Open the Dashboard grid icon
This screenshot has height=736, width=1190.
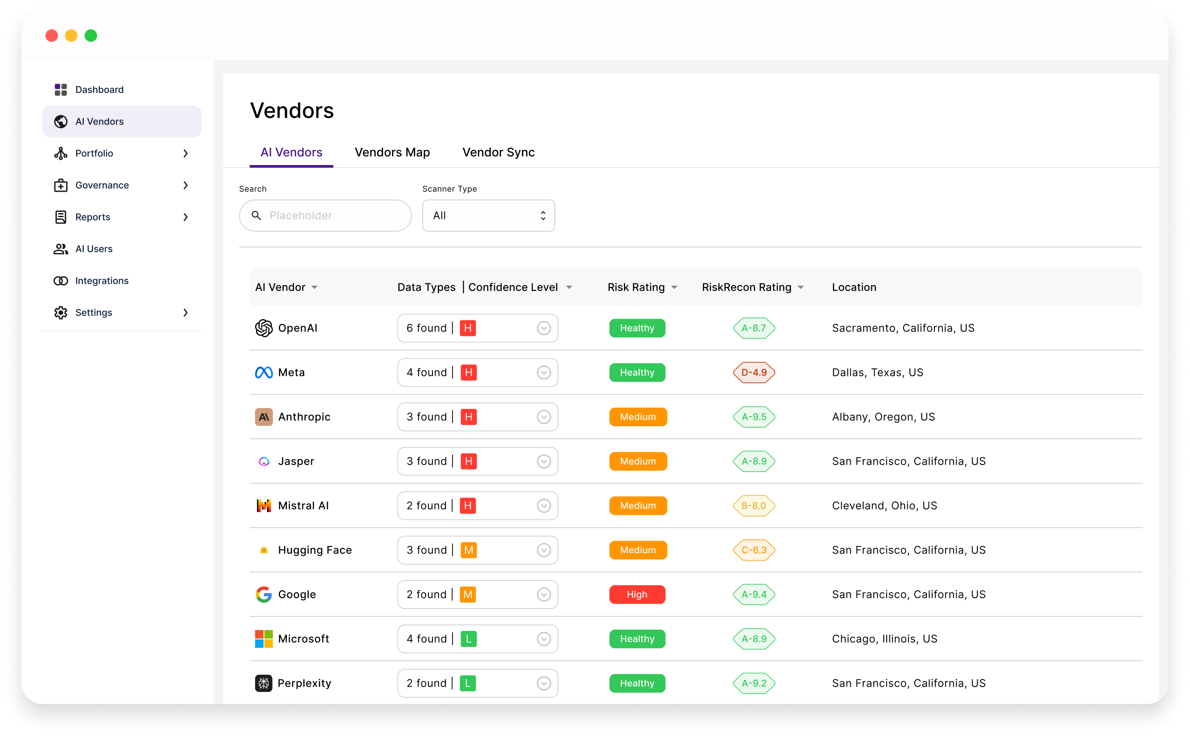(61, 89)
